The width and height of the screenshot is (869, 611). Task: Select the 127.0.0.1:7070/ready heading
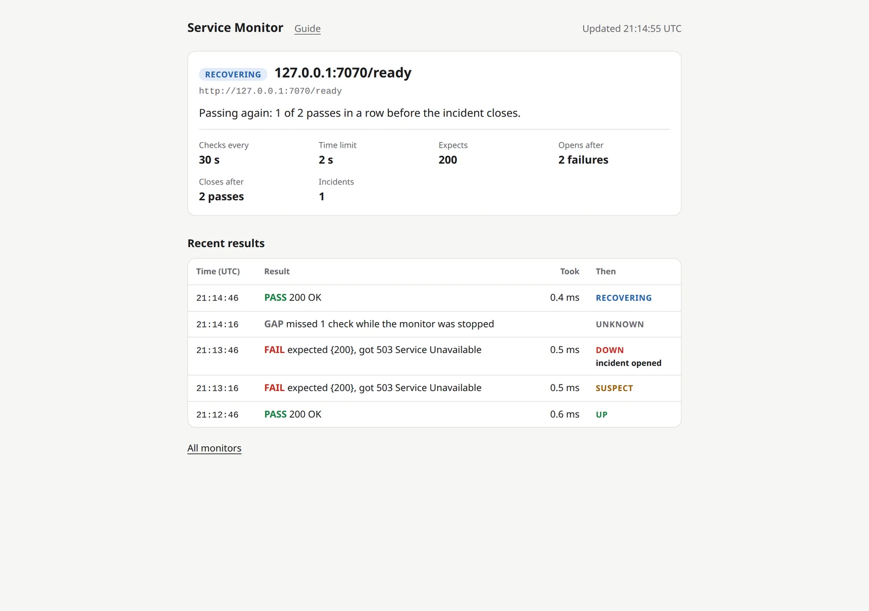343,73
